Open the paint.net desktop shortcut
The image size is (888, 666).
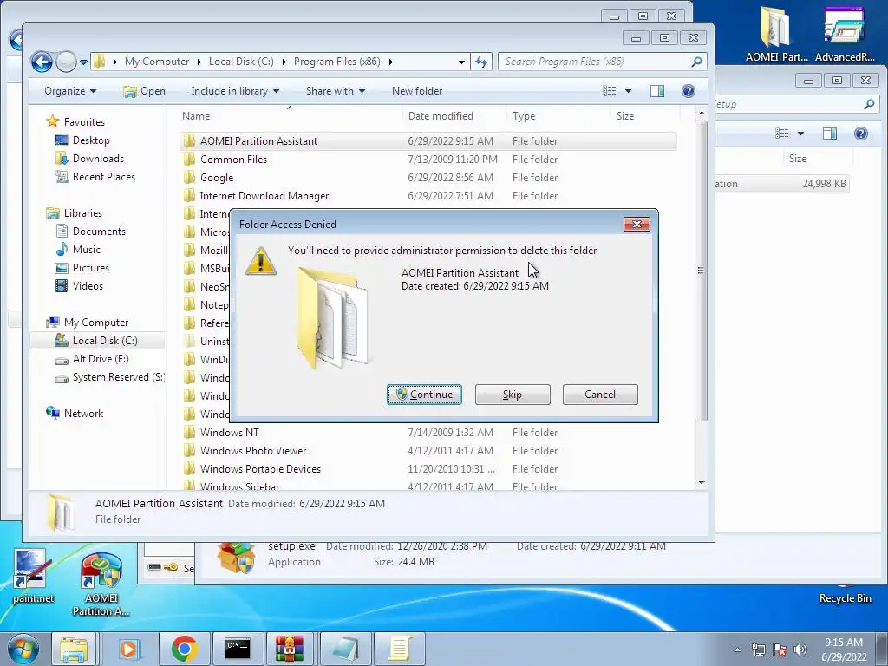34,577
